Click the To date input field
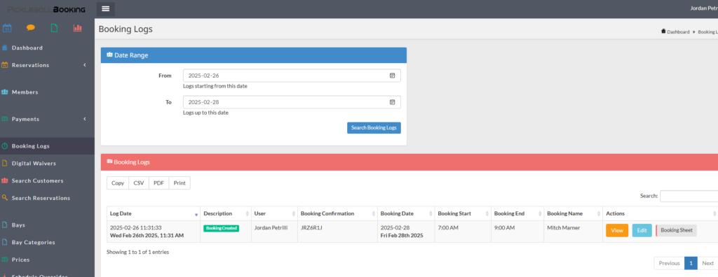The width and height of the screenshot is (718, 277). tap(292, 102)
